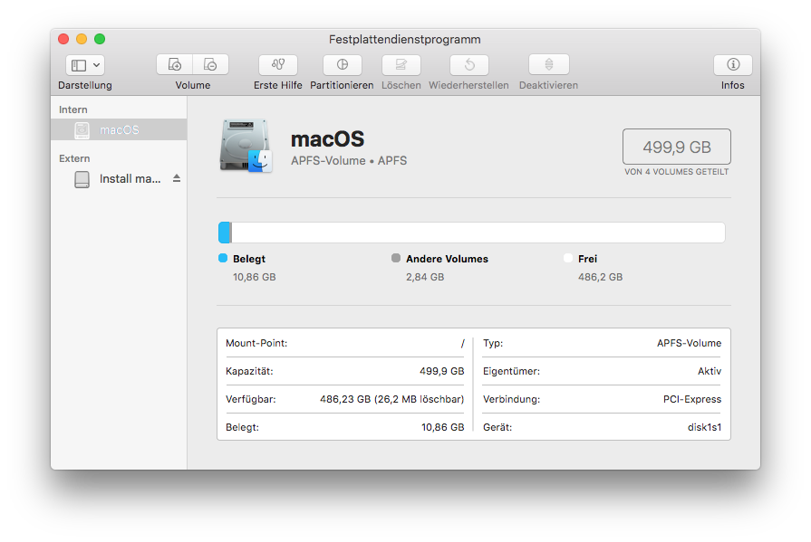Click the Löschen erase icon
This screenshot has width=811, height=542.
point(401,65)
